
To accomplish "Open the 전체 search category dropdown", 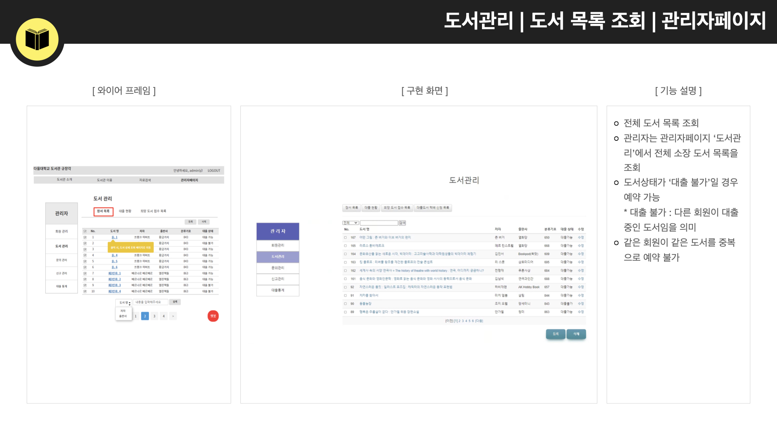I will [x=350, y=223].
